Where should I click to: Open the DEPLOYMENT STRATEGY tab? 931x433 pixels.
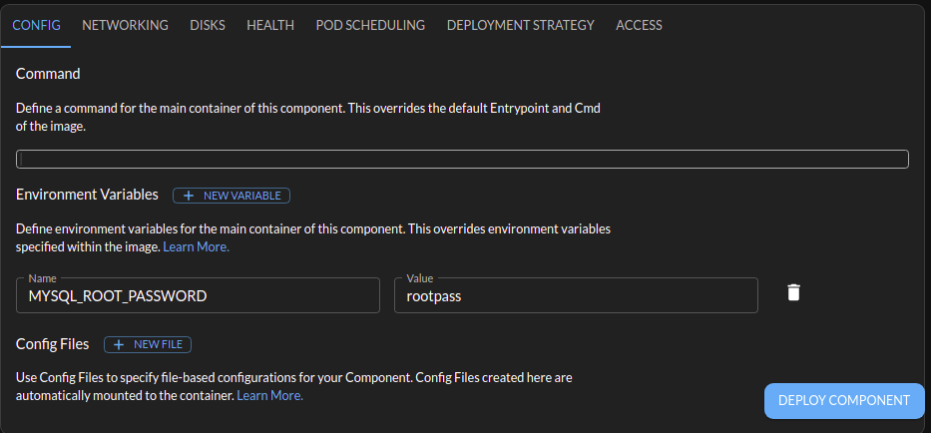coord(520,25)
